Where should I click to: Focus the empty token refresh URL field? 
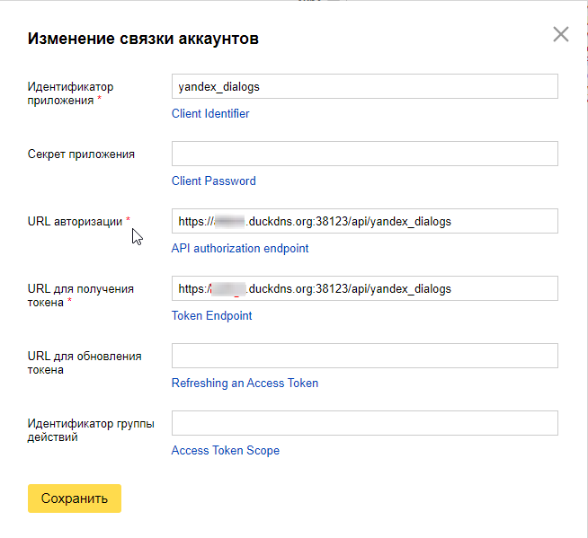364,356
